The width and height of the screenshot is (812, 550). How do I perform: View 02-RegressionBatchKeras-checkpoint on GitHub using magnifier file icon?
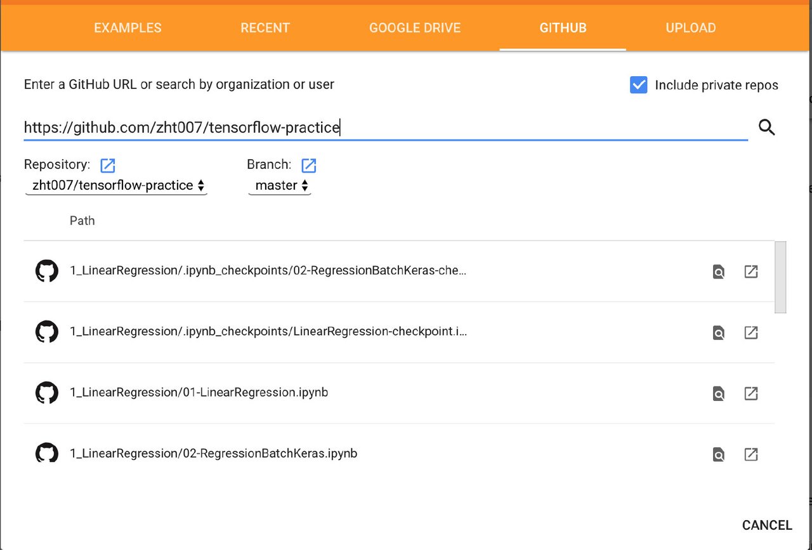point(718,272)
